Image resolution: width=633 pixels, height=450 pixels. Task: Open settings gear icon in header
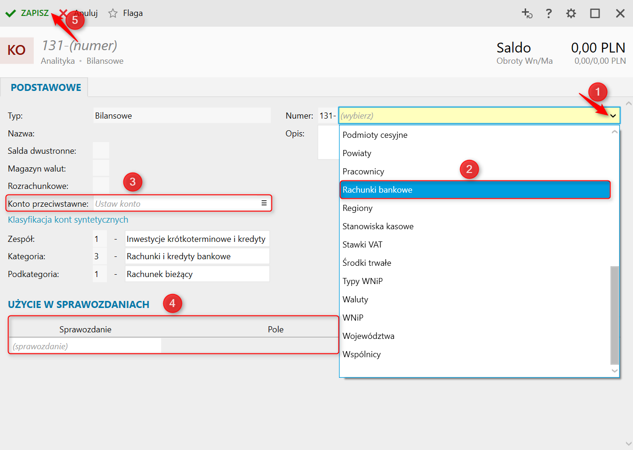571,13
